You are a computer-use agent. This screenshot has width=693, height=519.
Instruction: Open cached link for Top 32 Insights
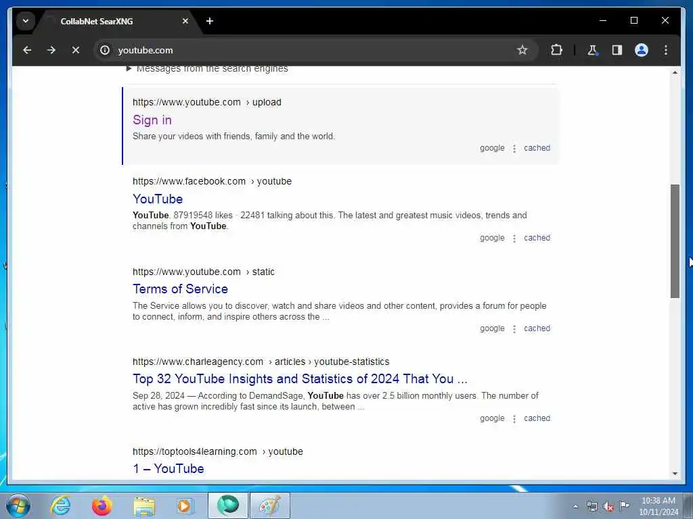pyautogui.click(x=537, y=418)
